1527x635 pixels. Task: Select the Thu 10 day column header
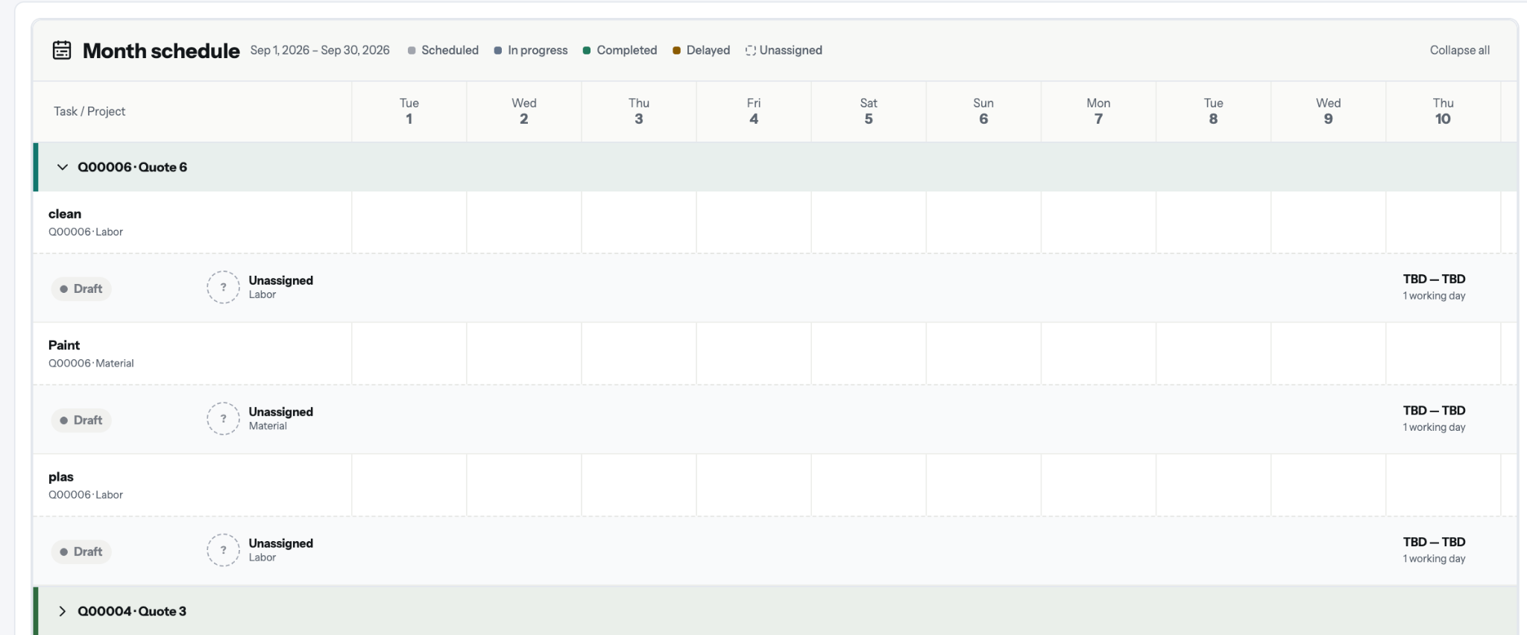1443,111
